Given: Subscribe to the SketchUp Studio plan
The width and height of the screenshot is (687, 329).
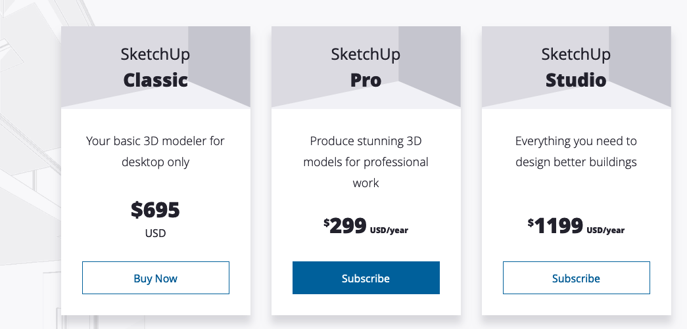Looking at the screenshot, I should click(x=576, y=278).
